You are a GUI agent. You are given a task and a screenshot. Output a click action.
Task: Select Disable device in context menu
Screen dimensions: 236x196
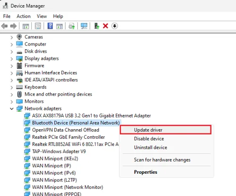149,139
